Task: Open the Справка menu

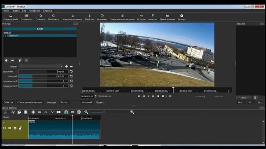Action: 47,11
